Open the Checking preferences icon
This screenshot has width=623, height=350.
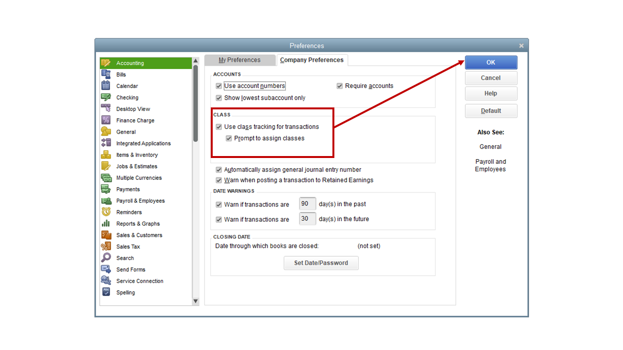click(106, 97)
